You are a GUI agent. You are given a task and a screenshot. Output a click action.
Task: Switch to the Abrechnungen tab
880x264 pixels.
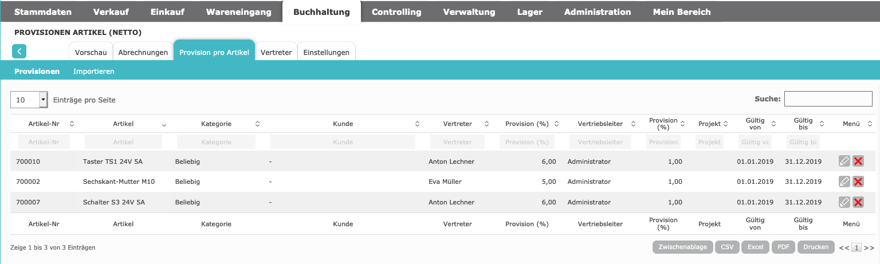point(143,53)
